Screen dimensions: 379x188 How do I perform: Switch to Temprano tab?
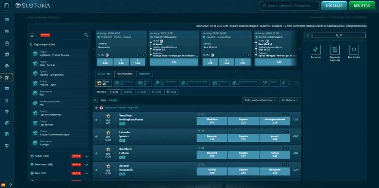(144, 74)
